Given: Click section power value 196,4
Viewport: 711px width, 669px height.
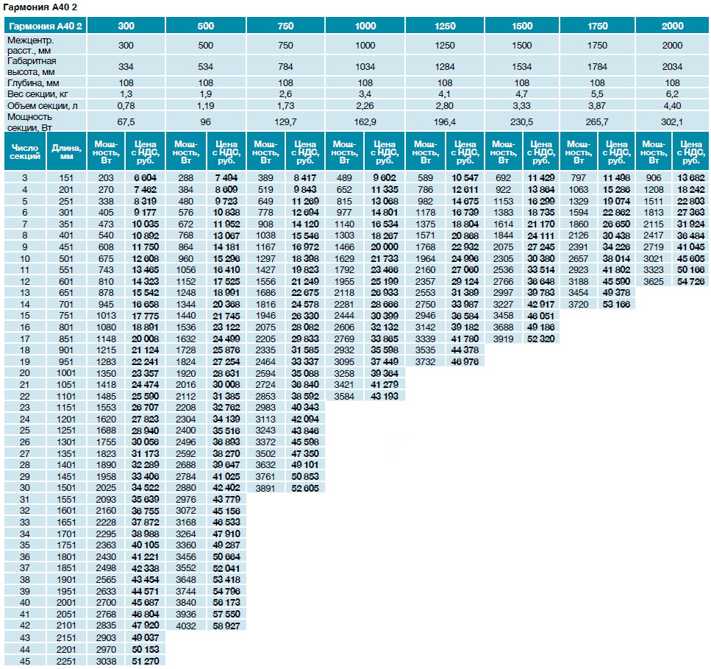Looking at the screenshot, I should 445,122.
